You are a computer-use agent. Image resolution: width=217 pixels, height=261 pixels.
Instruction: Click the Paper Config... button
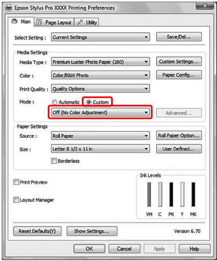(179, 75)
